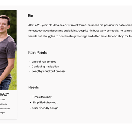Select the Needs heading
Screen dimensions: 132x129
coord(33,87)
